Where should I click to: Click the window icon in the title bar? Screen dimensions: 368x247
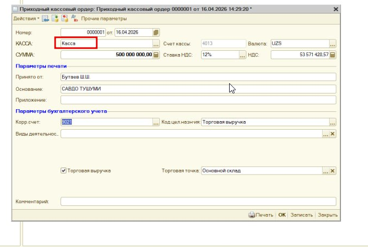(15, 9)
